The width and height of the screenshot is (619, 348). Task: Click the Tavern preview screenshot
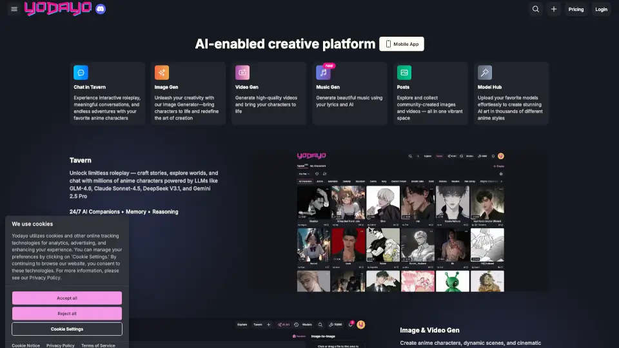400,221
